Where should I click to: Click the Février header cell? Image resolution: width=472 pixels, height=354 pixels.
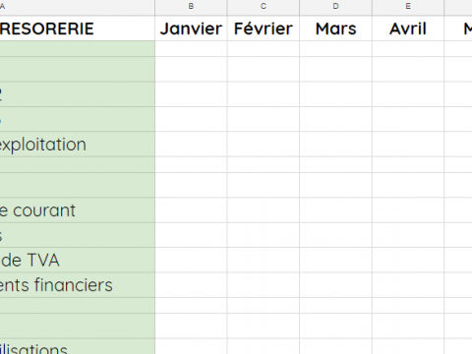[264, 29]
